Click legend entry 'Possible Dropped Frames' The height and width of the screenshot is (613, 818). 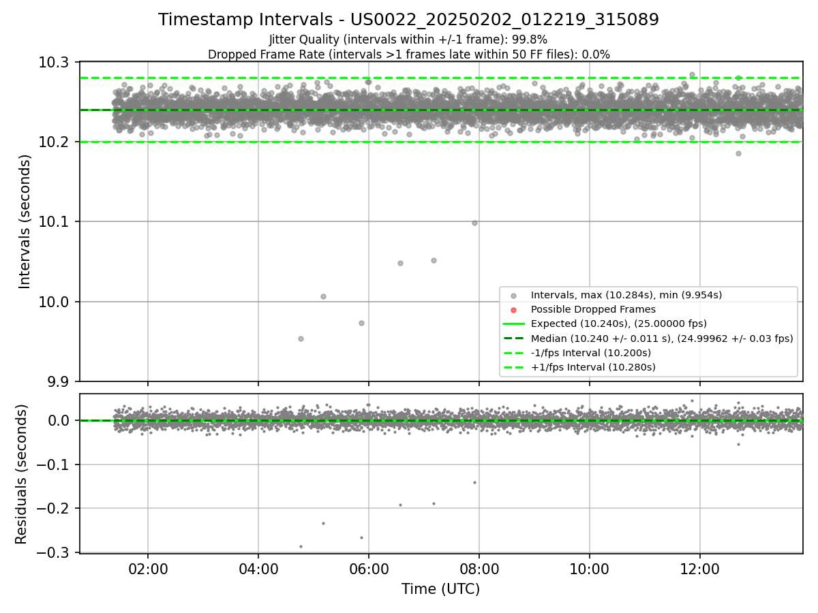593,309
